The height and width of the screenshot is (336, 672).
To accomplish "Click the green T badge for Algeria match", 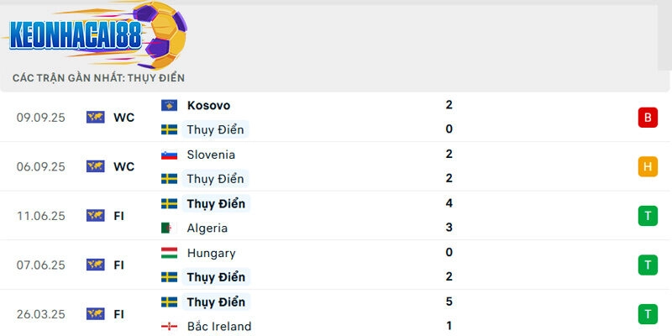I will click(x=647, y=216).
